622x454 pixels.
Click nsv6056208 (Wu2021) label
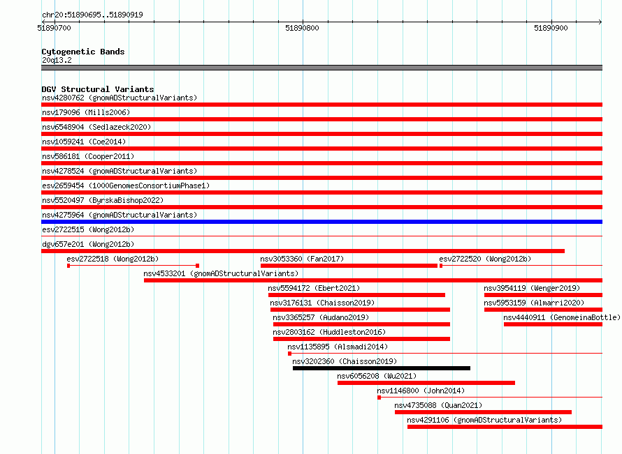point(377,376)
